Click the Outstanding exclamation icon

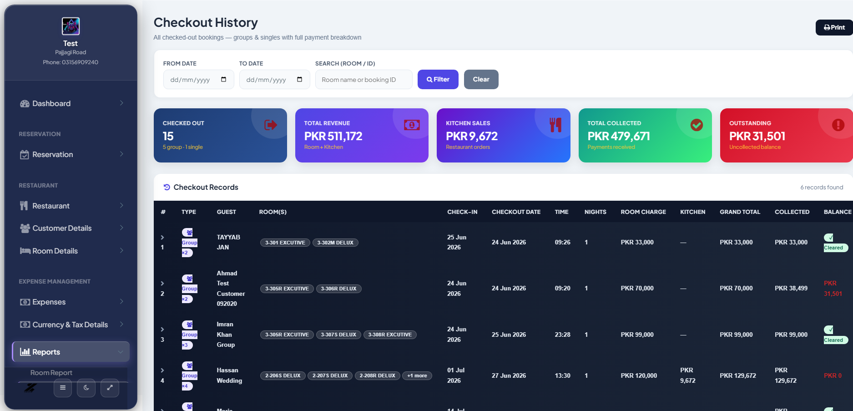[x=838, y=125]
